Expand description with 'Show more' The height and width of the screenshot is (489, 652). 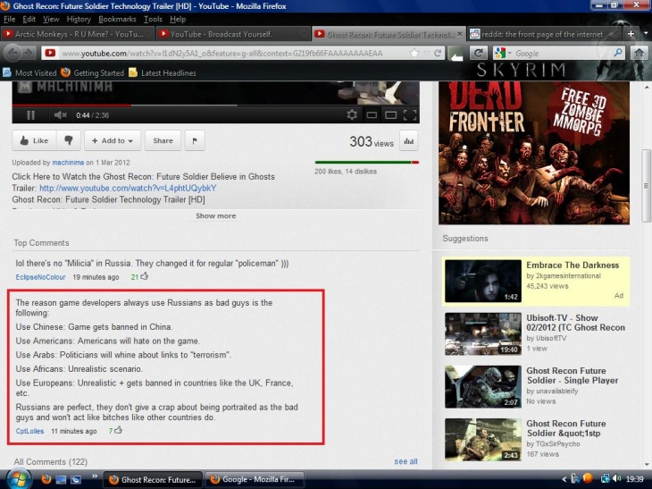point(215,215)
